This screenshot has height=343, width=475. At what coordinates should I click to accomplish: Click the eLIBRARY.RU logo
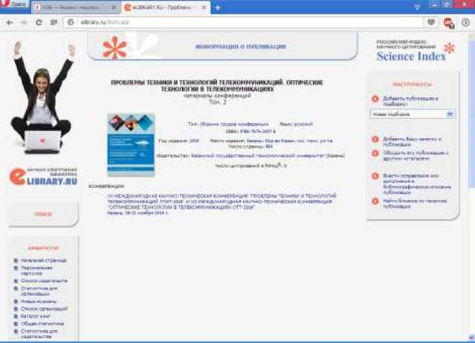click(x=43, y=176)
